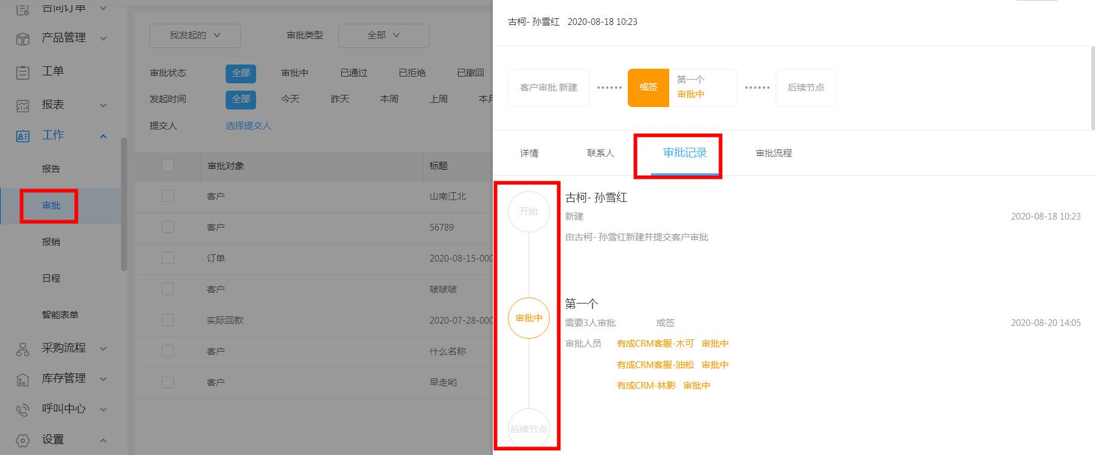The image size is (1095, 455).
Task: Check the 订单 row checkbox
Action: pyautogui.click(x=168, y=258)
